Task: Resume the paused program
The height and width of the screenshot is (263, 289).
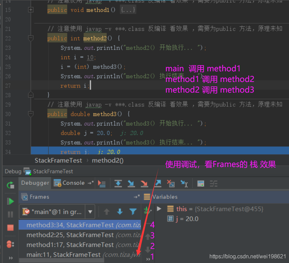Action: click(10, 202)
